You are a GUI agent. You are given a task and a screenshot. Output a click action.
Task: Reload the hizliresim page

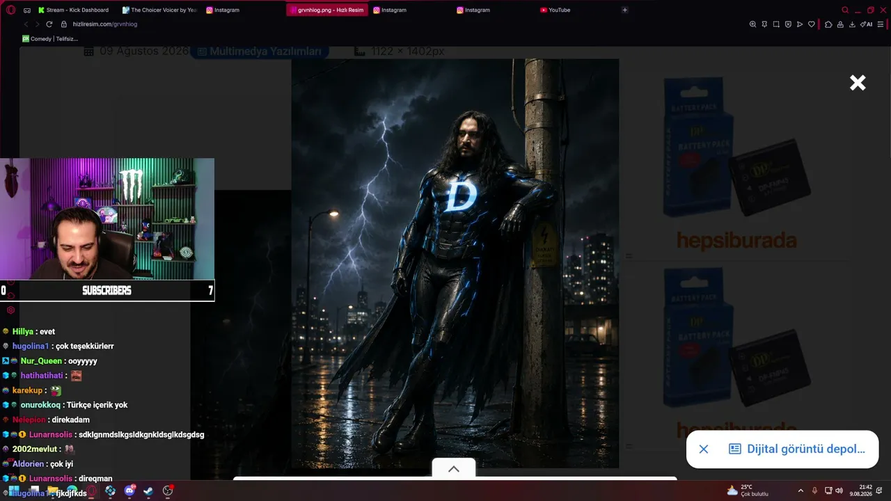click(49, 24)
